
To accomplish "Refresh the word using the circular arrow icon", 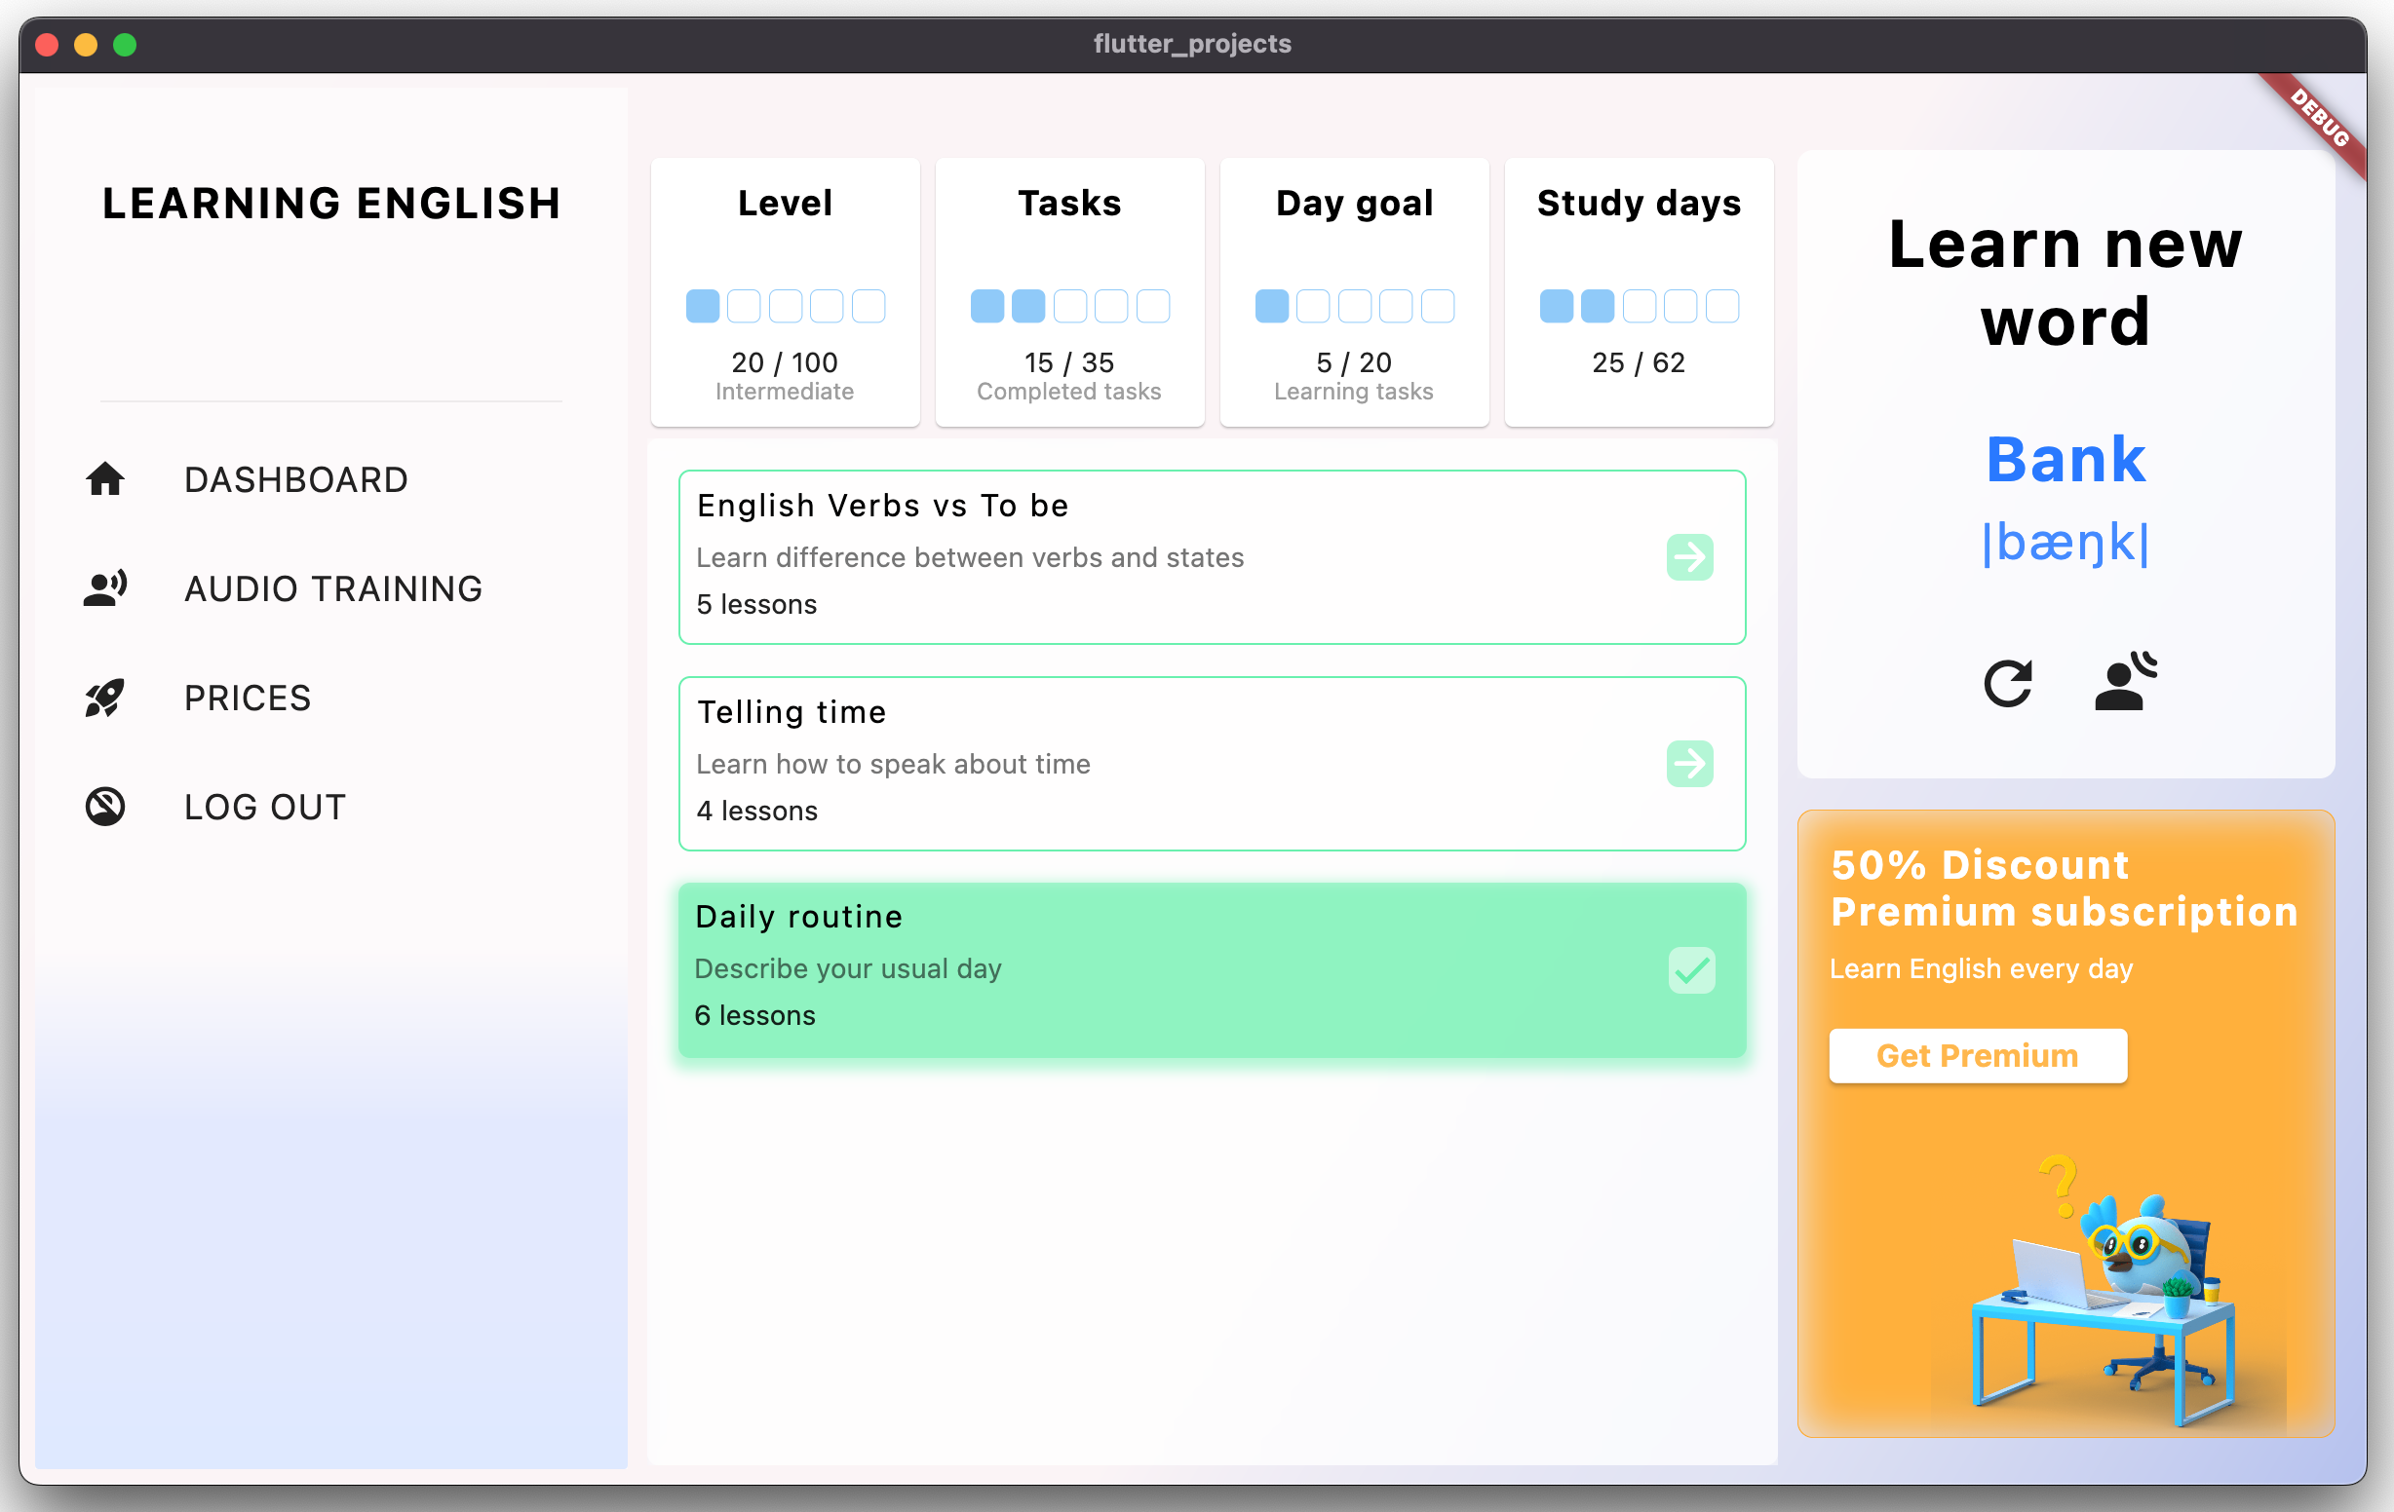I will click(2009, 684).
